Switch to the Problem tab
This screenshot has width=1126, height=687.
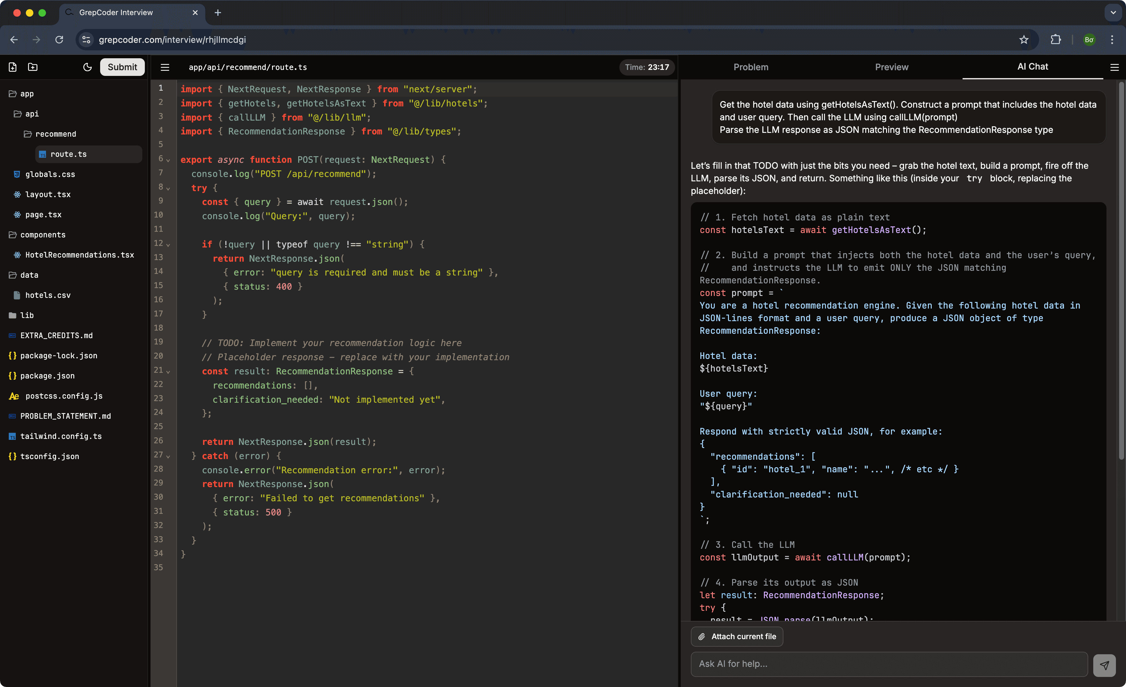pyautogui.click(x=751, y=67)
